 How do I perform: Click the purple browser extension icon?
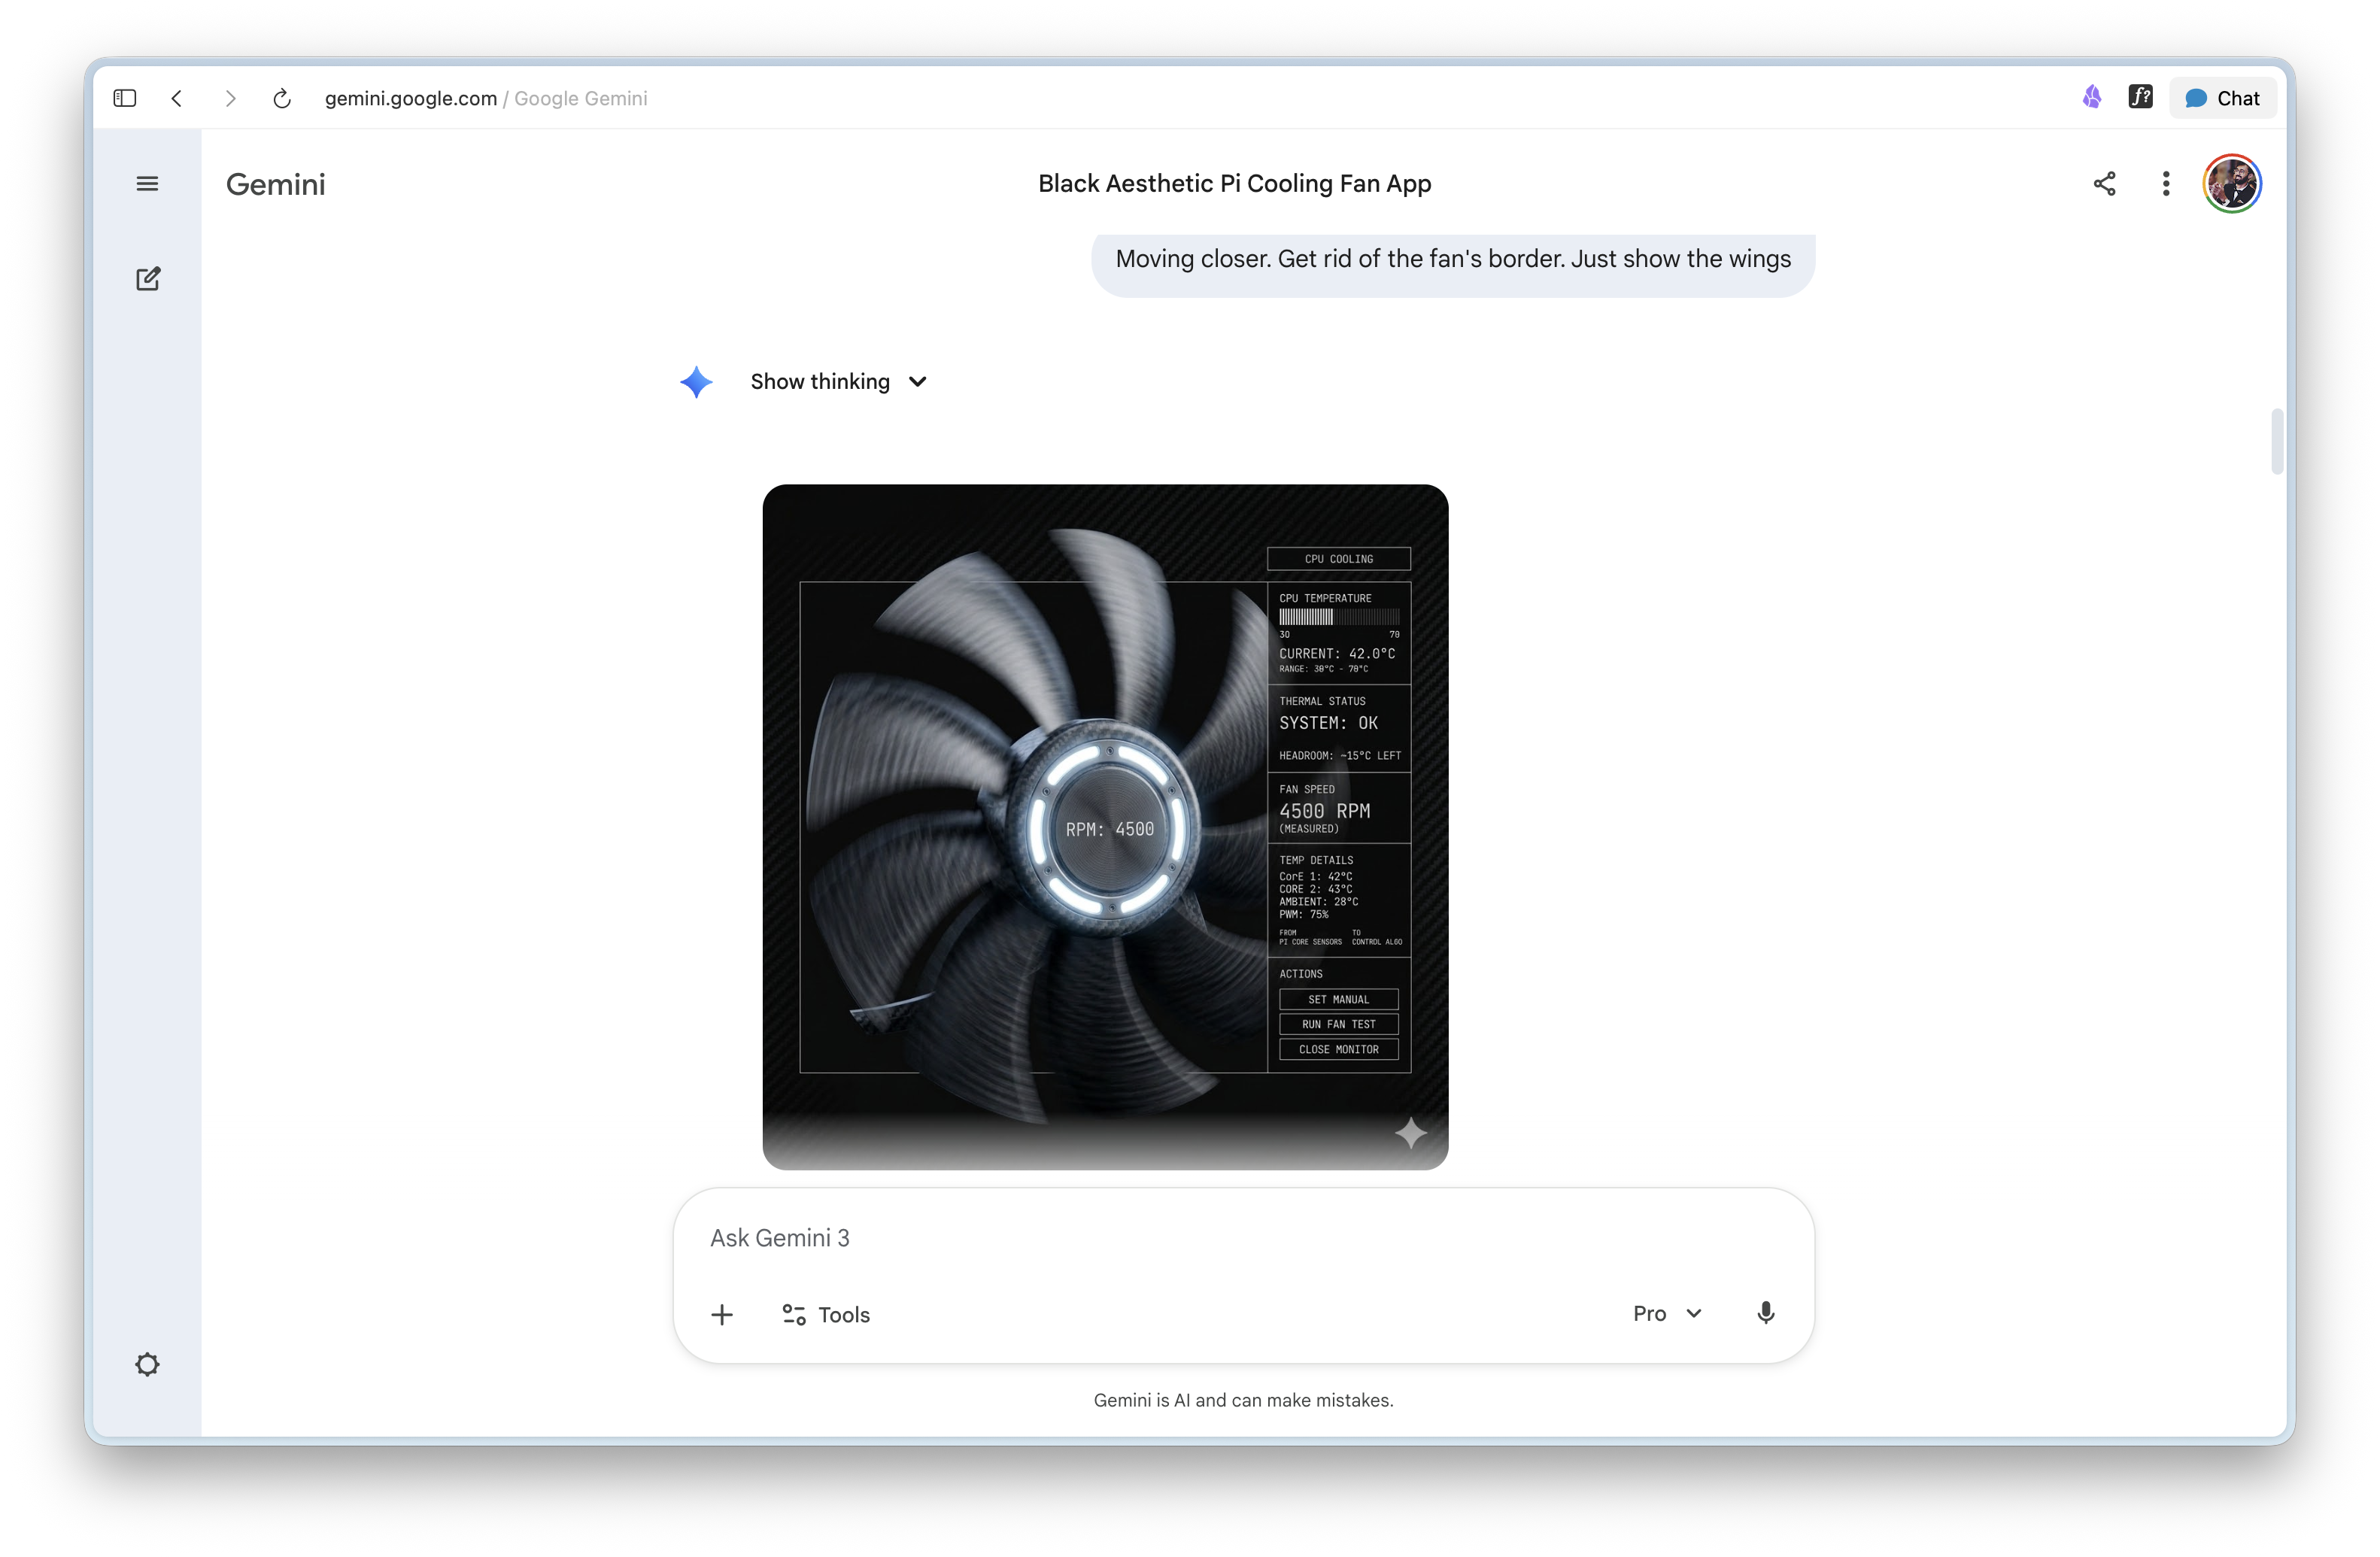[x=2091, y=97]
